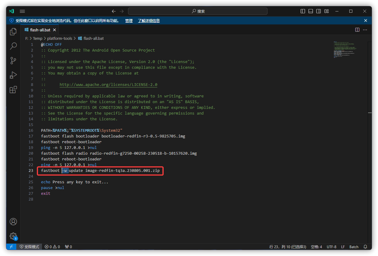Click the 管理 link in the banner
This screenshot has width=378, height=256.
[129, 21]
